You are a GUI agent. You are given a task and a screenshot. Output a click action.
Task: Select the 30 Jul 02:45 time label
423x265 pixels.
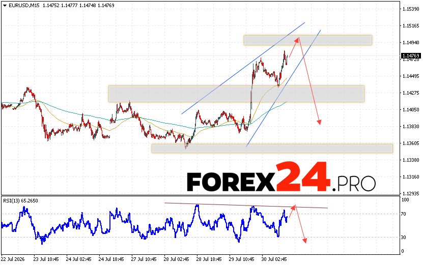(274, 259)
